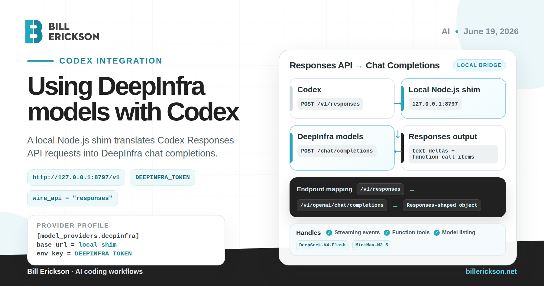Click the "Handles" label

(308, 233)
